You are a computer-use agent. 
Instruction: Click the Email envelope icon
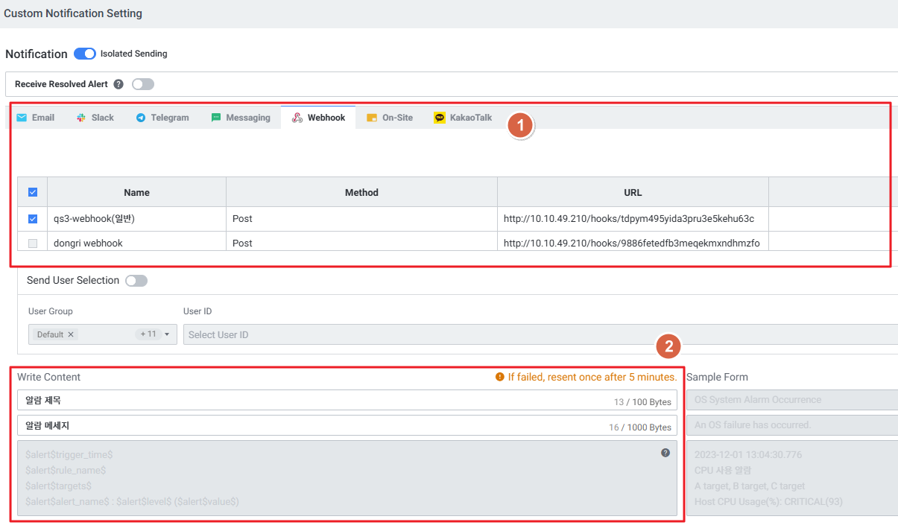click(x=22, y=118)
